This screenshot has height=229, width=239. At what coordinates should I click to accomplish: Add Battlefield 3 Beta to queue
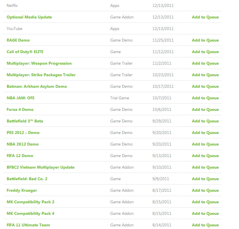(205, 121)
